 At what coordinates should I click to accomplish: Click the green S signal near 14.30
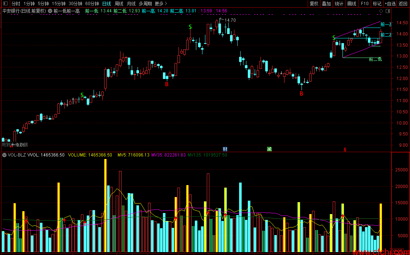point(190,27)
